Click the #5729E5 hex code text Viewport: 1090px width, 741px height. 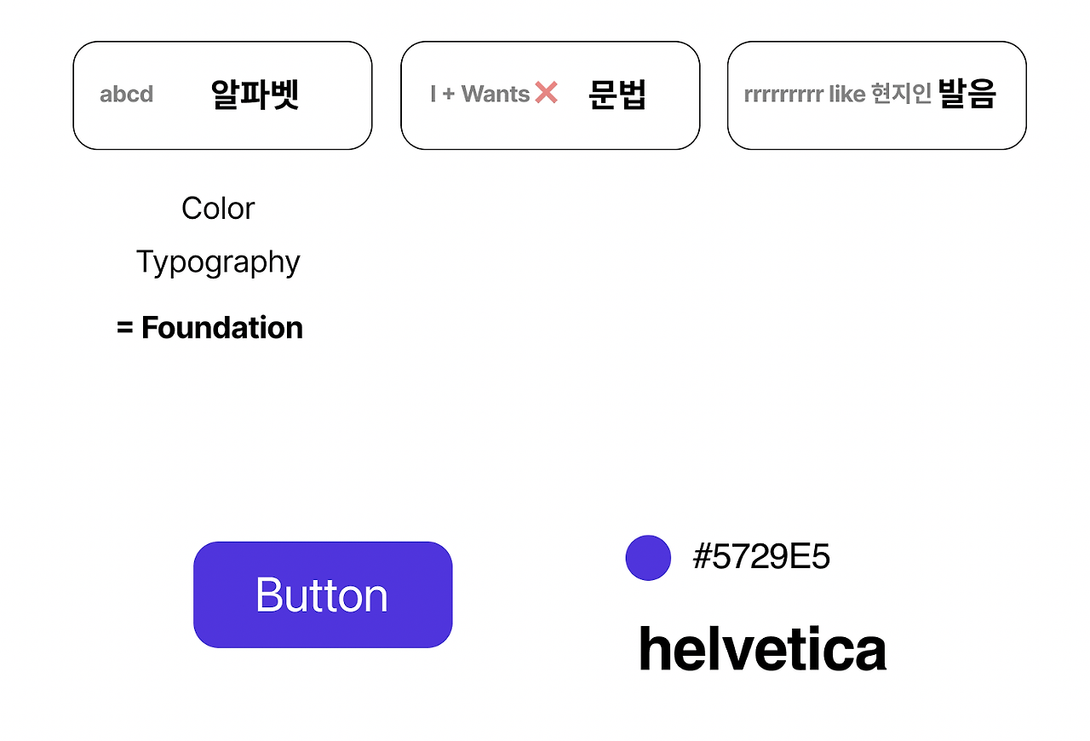[761, 558]
